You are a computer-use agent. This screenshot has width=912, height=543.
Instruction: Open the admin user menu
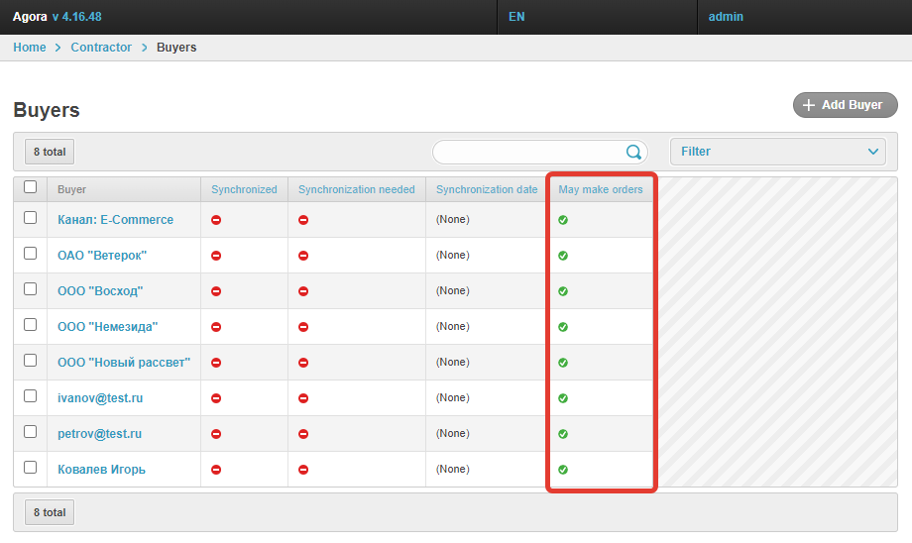[x=726, y=17]
